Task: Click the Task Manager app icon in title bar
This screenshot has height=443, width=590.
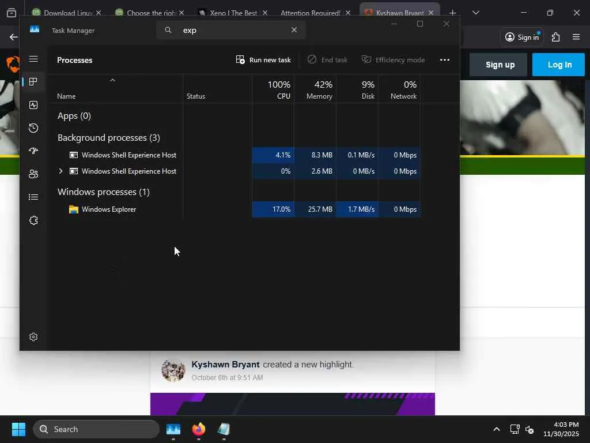Action: [35, 30]
